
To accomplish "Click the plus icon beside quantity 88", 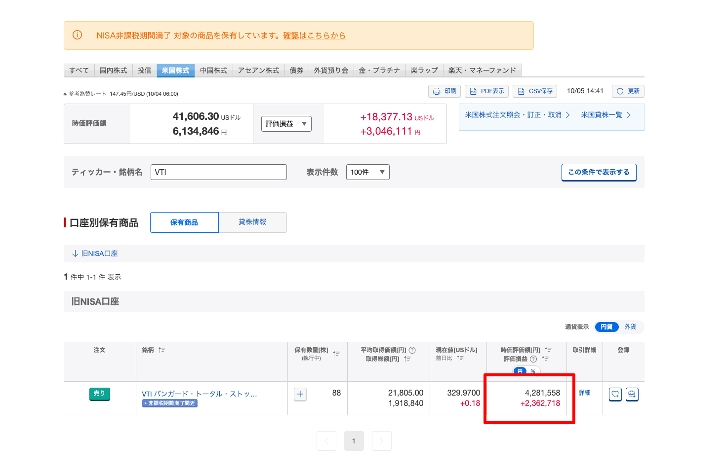I will click(x=300, y=394).
